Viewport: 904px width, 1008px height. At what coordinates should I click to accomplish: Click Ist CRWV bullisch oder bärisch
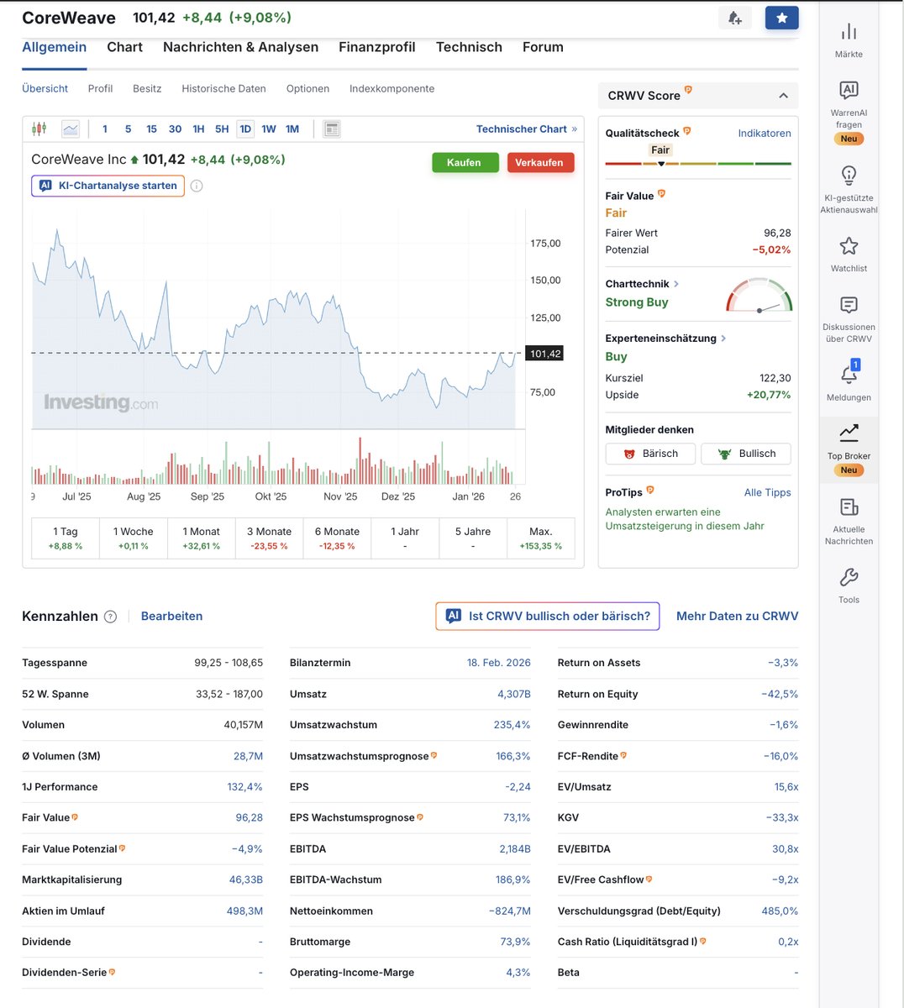click(548, 616)
